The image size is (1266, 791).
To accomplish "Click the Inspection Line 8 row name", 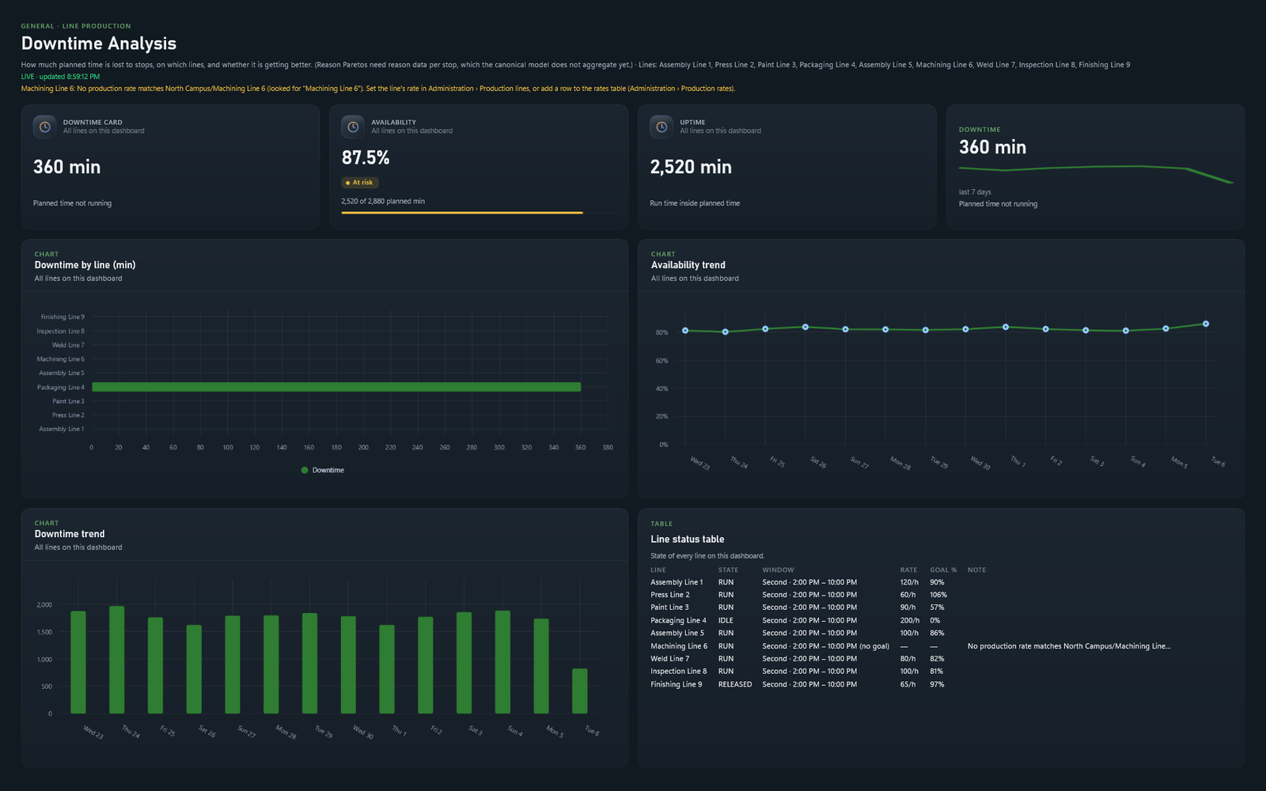I will (679, 672).
